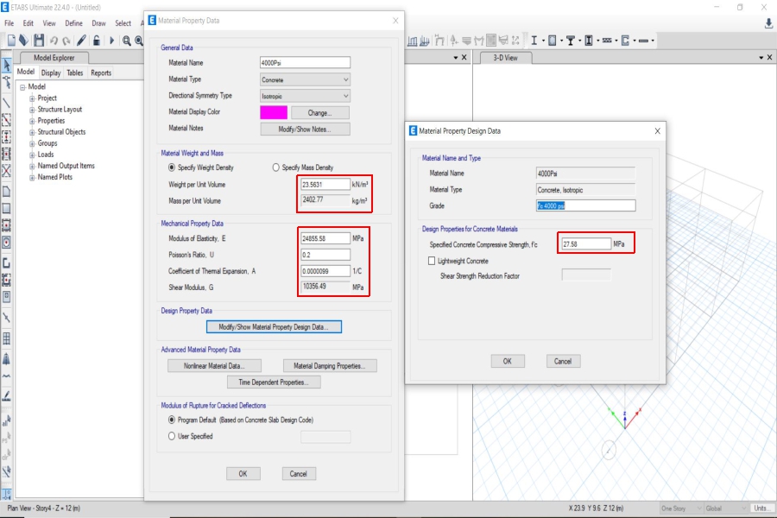Enable the Lightweight Concrete checkbox

[x=432, y=261]
